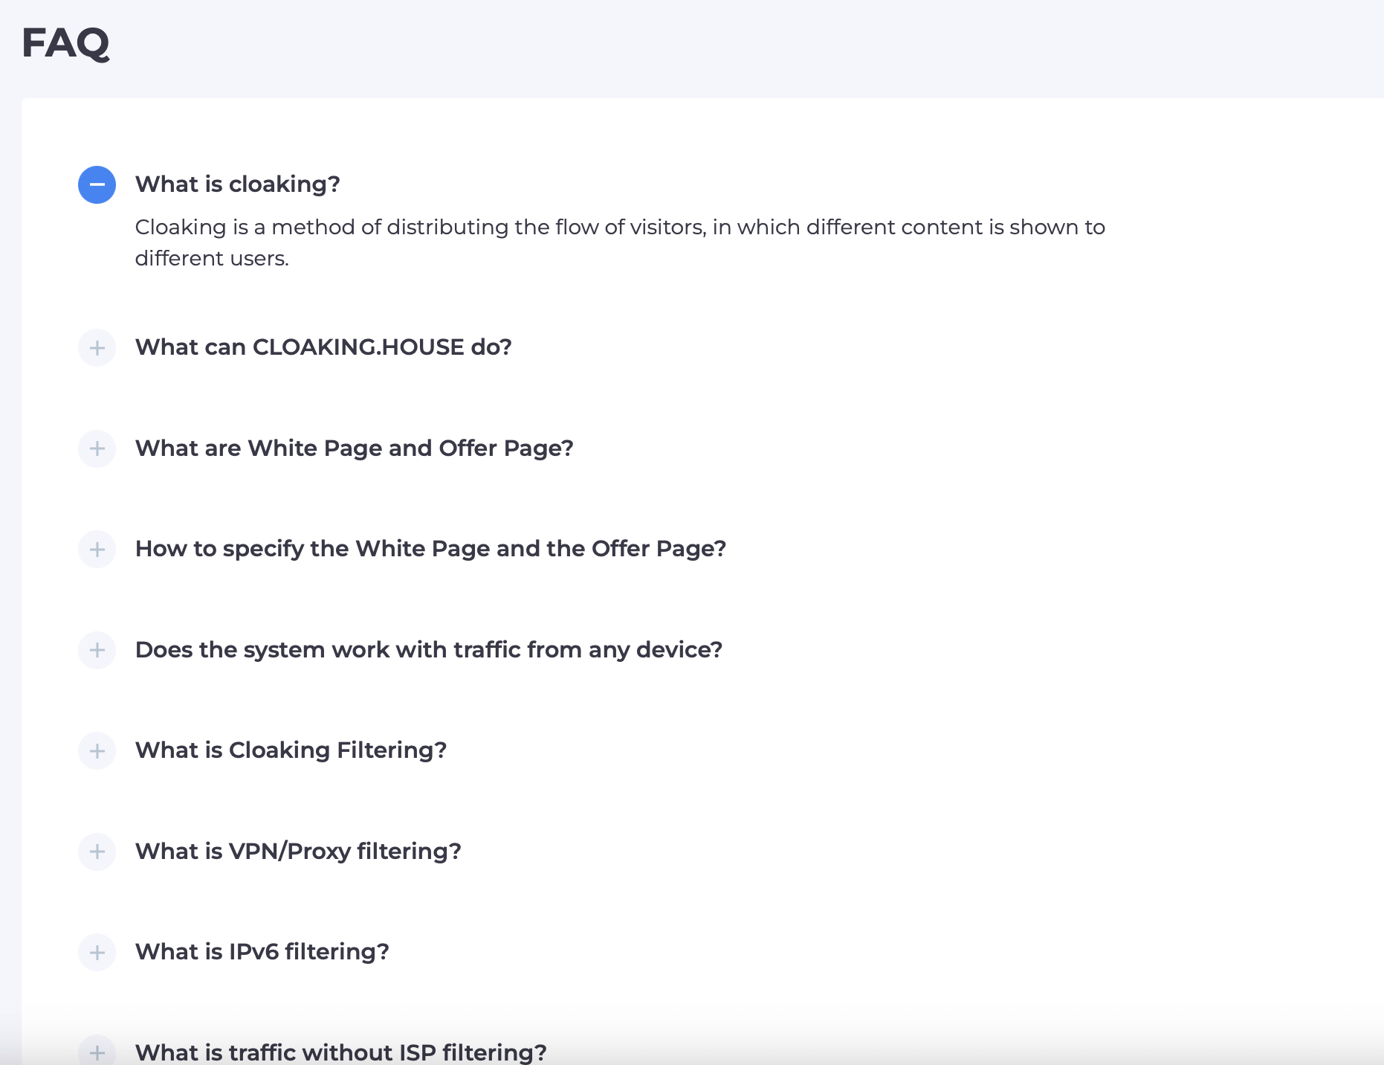Expand 'Does the system work with traffic from any device?' text
The image size is (1384, 1065).
[428, 650]
